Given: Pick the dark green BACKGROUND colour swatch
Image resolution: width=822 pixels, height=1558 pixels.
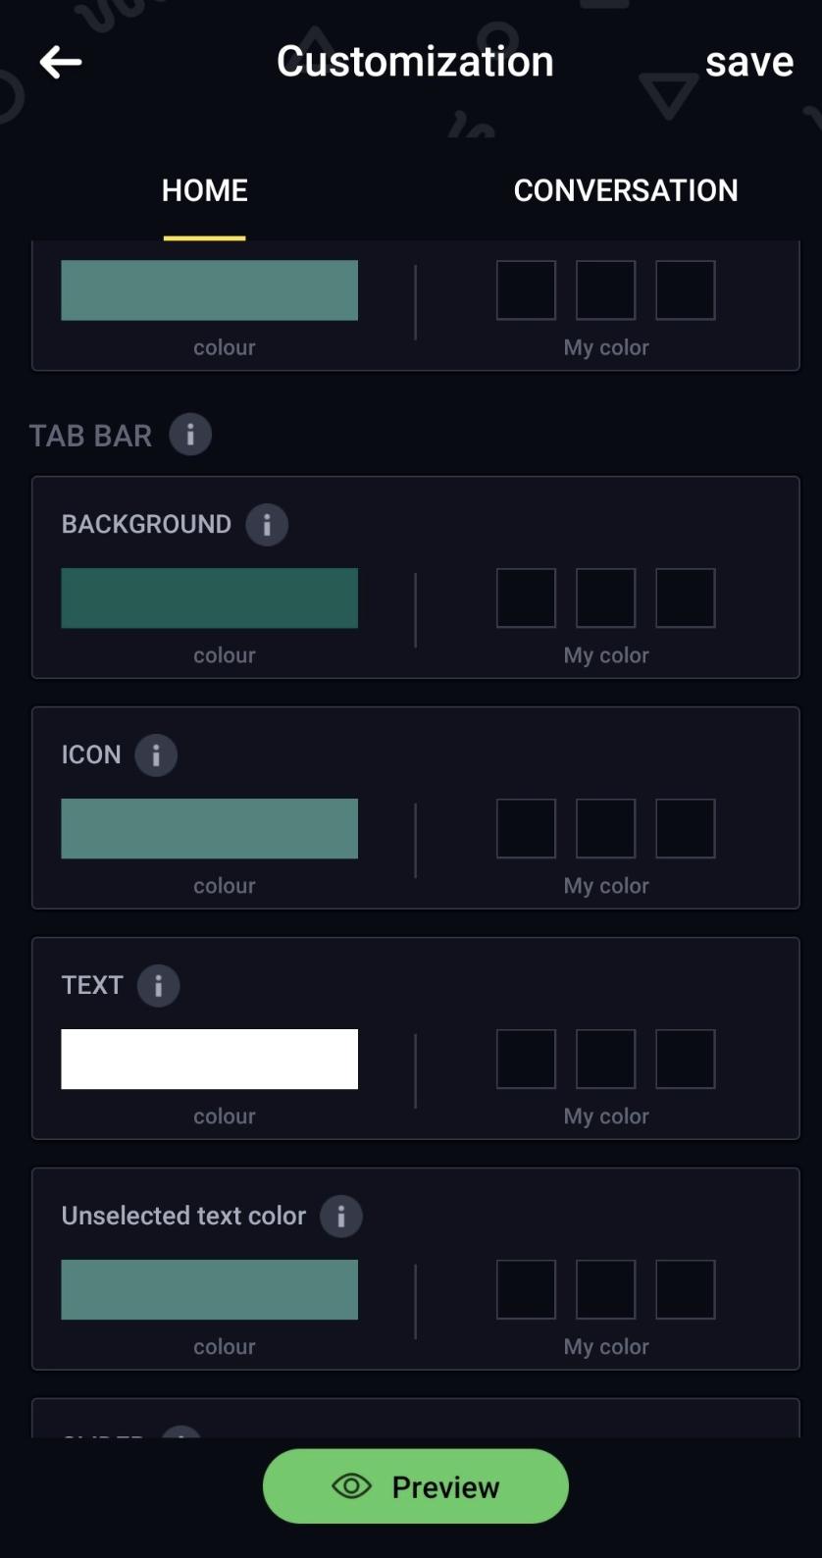Looking at the screenshot, I should (209, 597).
